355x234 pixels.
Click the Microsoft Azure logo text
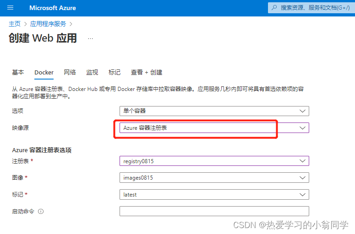click(x=53, y=8)
